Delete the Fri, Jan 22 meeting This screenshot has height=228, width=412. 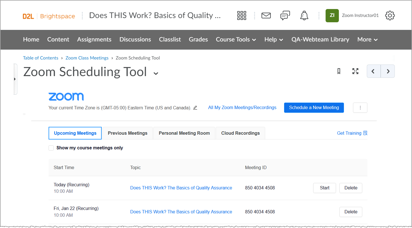tap(351, 212)
